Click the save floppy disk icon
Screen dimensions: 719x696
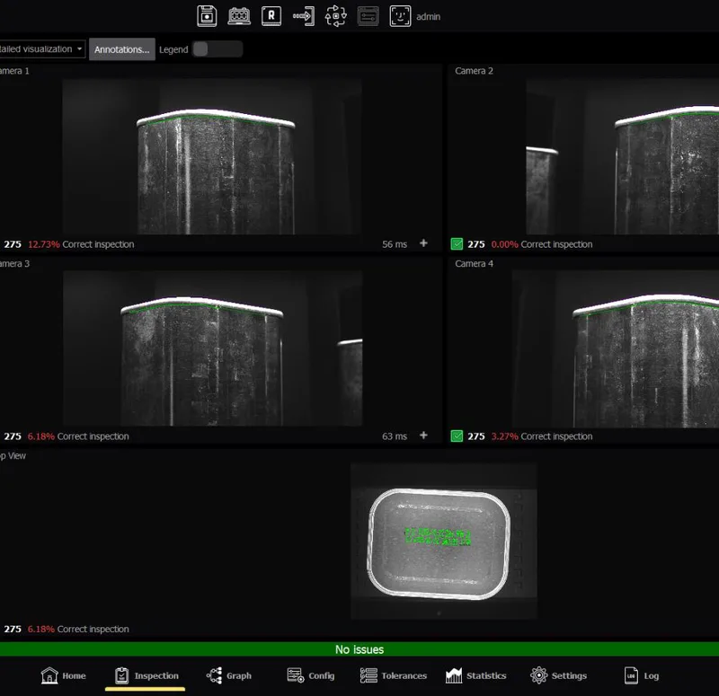(x=207, y=16)
